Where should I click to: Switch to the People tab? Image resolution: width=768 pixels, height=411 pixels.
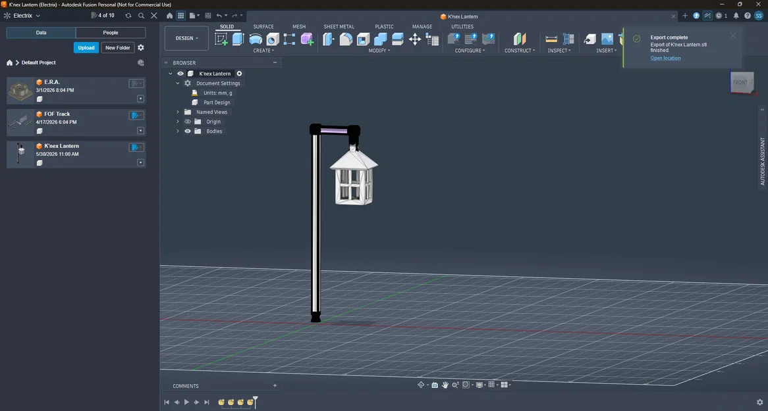tap(111, 33)
